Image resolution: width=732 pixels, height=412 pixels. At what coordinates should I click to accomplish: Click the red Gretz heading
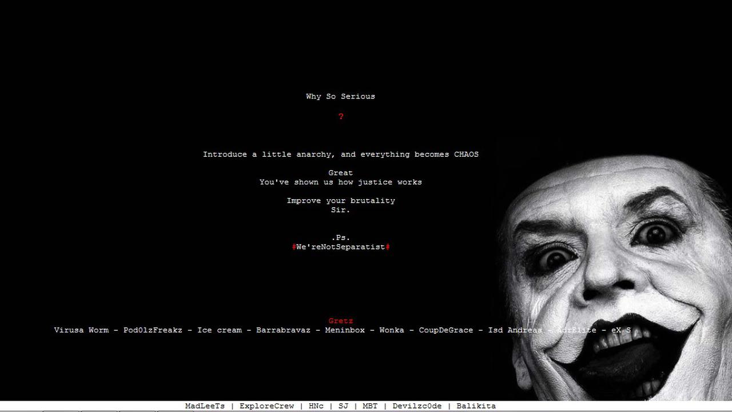341,320
